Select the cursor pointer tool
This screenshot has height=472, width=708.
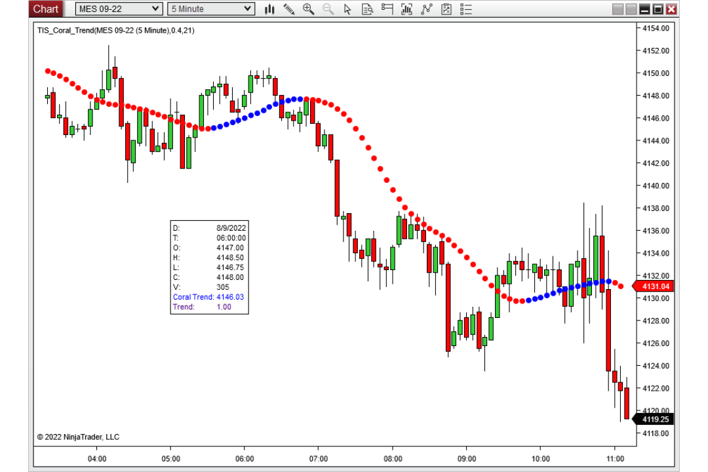347,9
